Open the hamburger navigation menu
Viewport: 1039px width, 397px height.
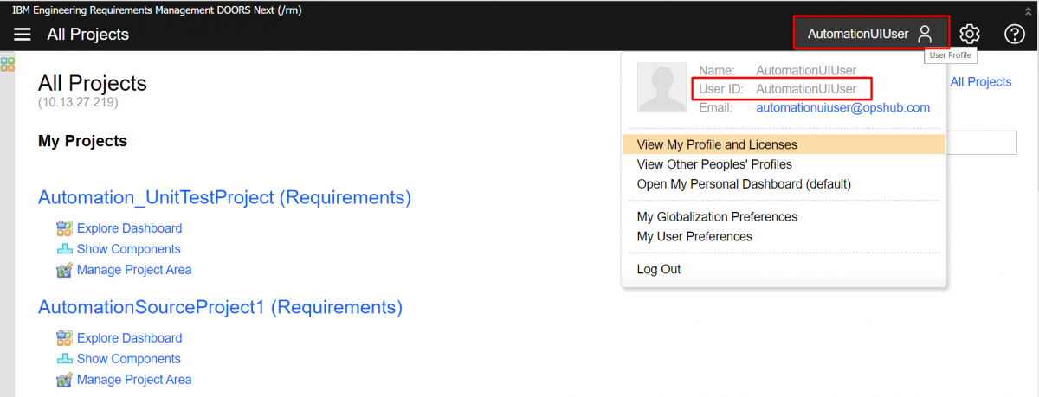23,34
